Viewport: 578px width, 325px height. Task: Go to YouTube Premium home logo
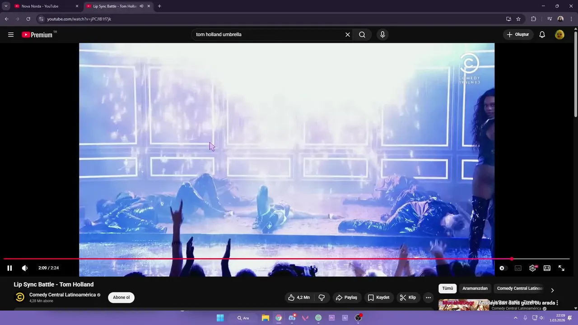(37, 35)
